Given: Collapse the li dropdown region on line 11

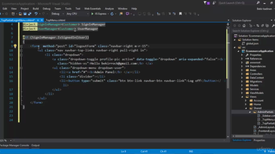Looking at the screenshot, I should coord(21,55).
